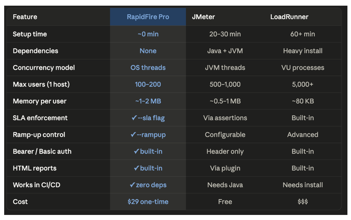
Task: Click the ~1–2 MB cell
Action: pos(148,101)
